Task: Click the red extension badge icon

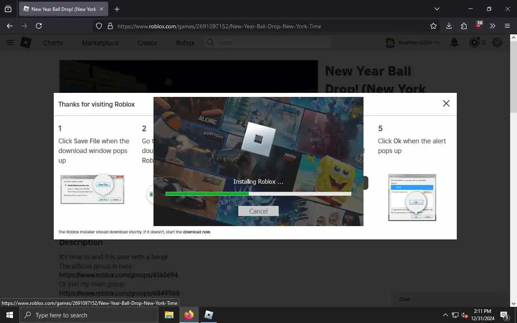Action: (479, 25)
